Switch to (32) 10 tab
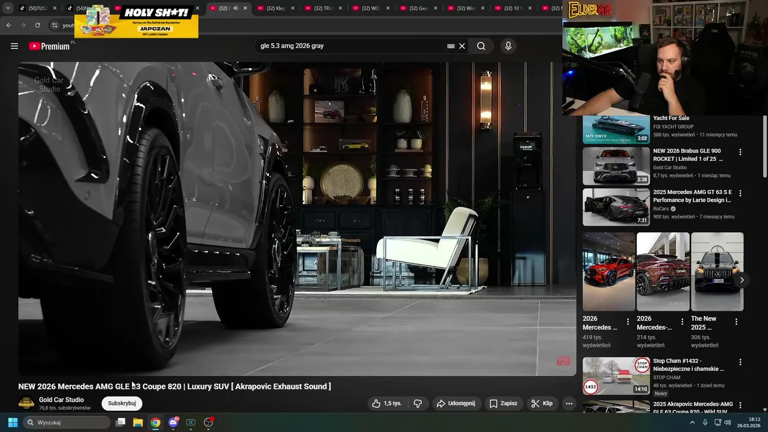 coord(513,8)
